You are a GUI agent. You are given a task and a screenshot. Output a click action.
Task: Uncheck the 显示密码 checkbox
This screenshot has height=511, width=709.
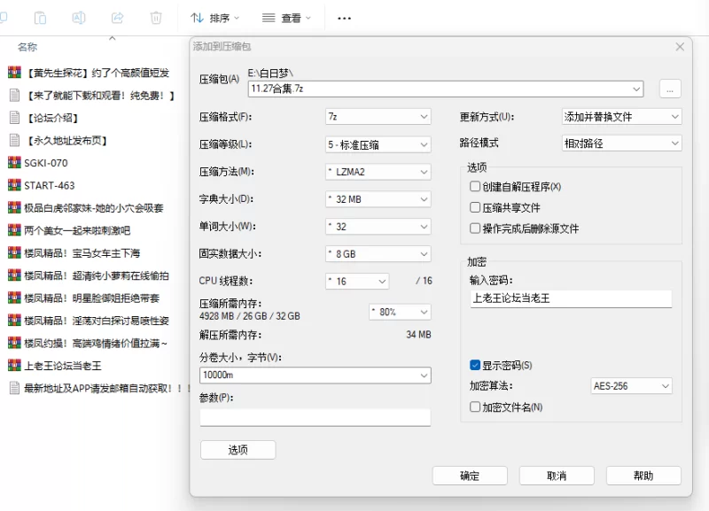click(x=475, y=365)
